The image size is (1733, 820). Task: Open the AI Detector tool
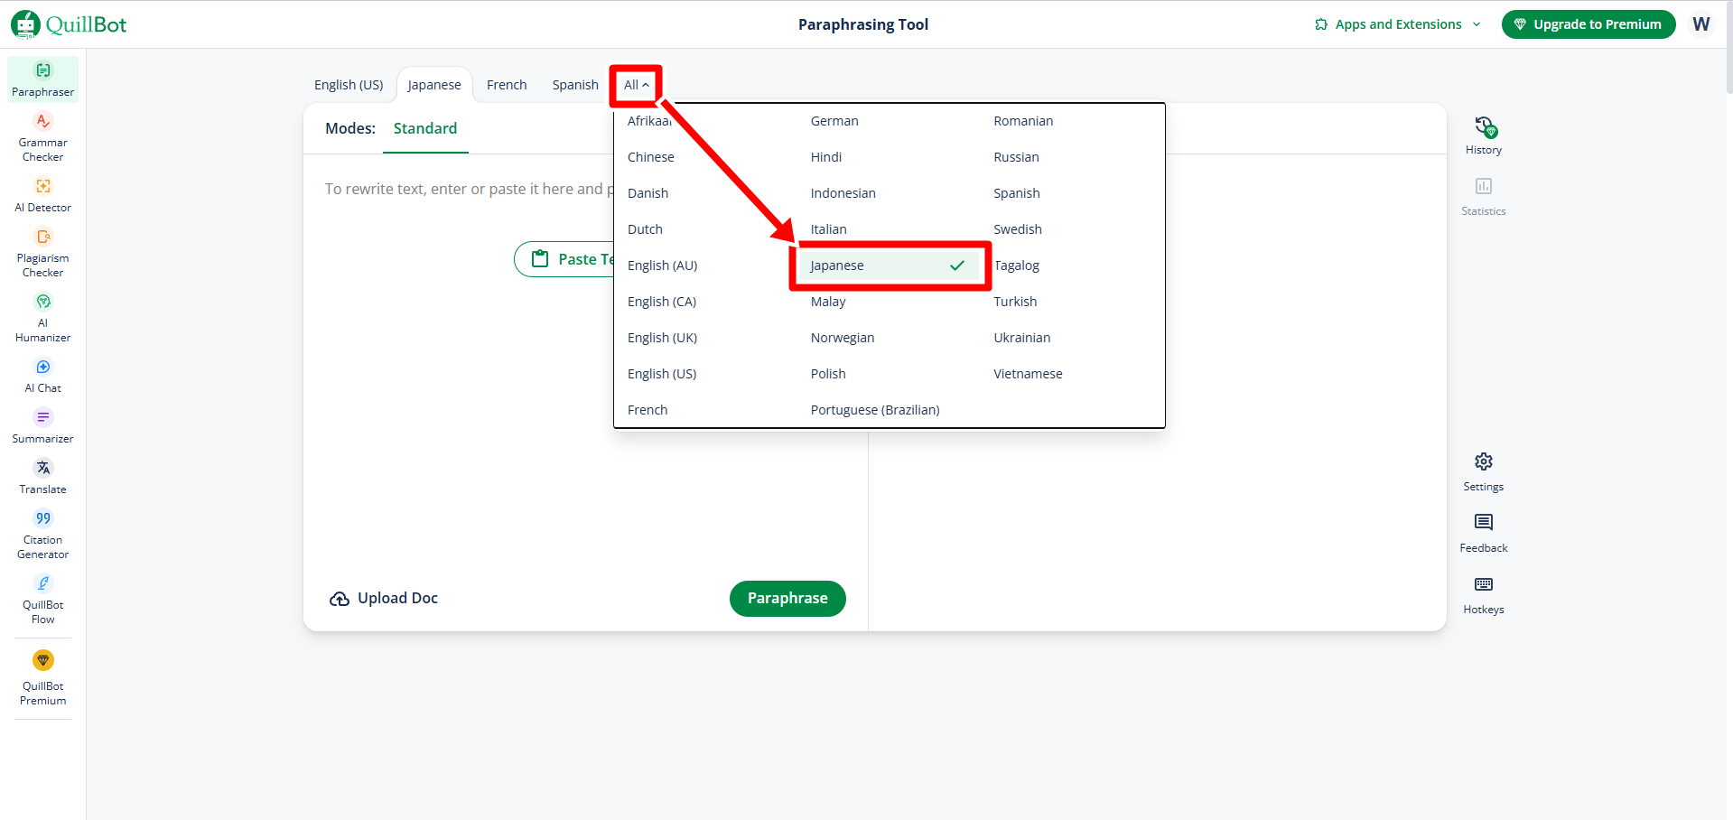42,195
